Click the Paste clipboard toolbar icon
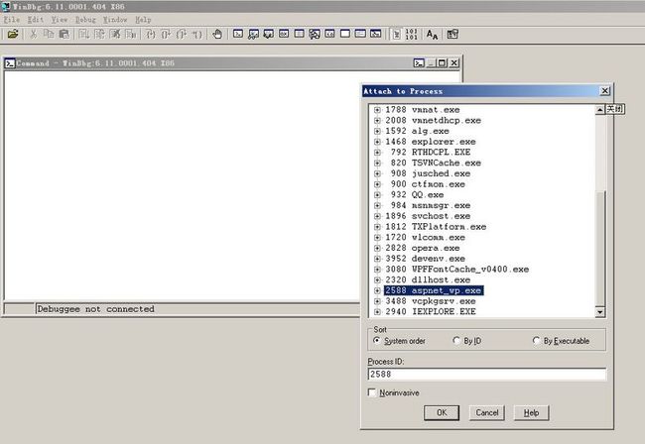645x444 pixels. (64, 34)
